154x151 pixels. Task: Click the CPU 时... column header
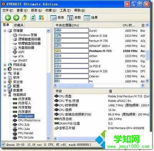[x=129, y=25]
